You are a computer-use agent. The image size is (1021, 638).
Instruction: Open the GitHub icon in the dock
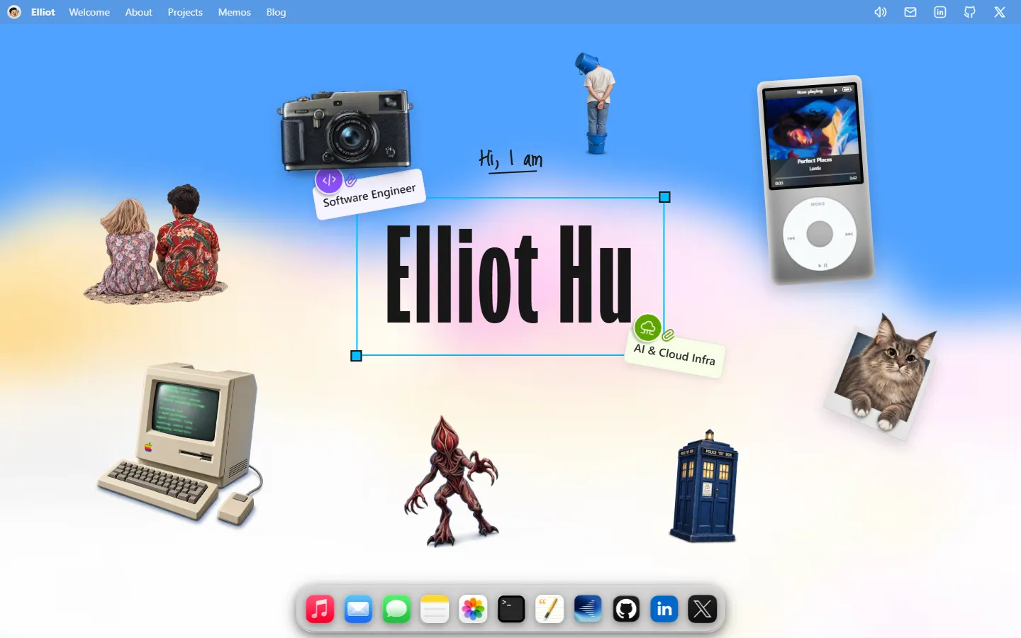(626, 609)
